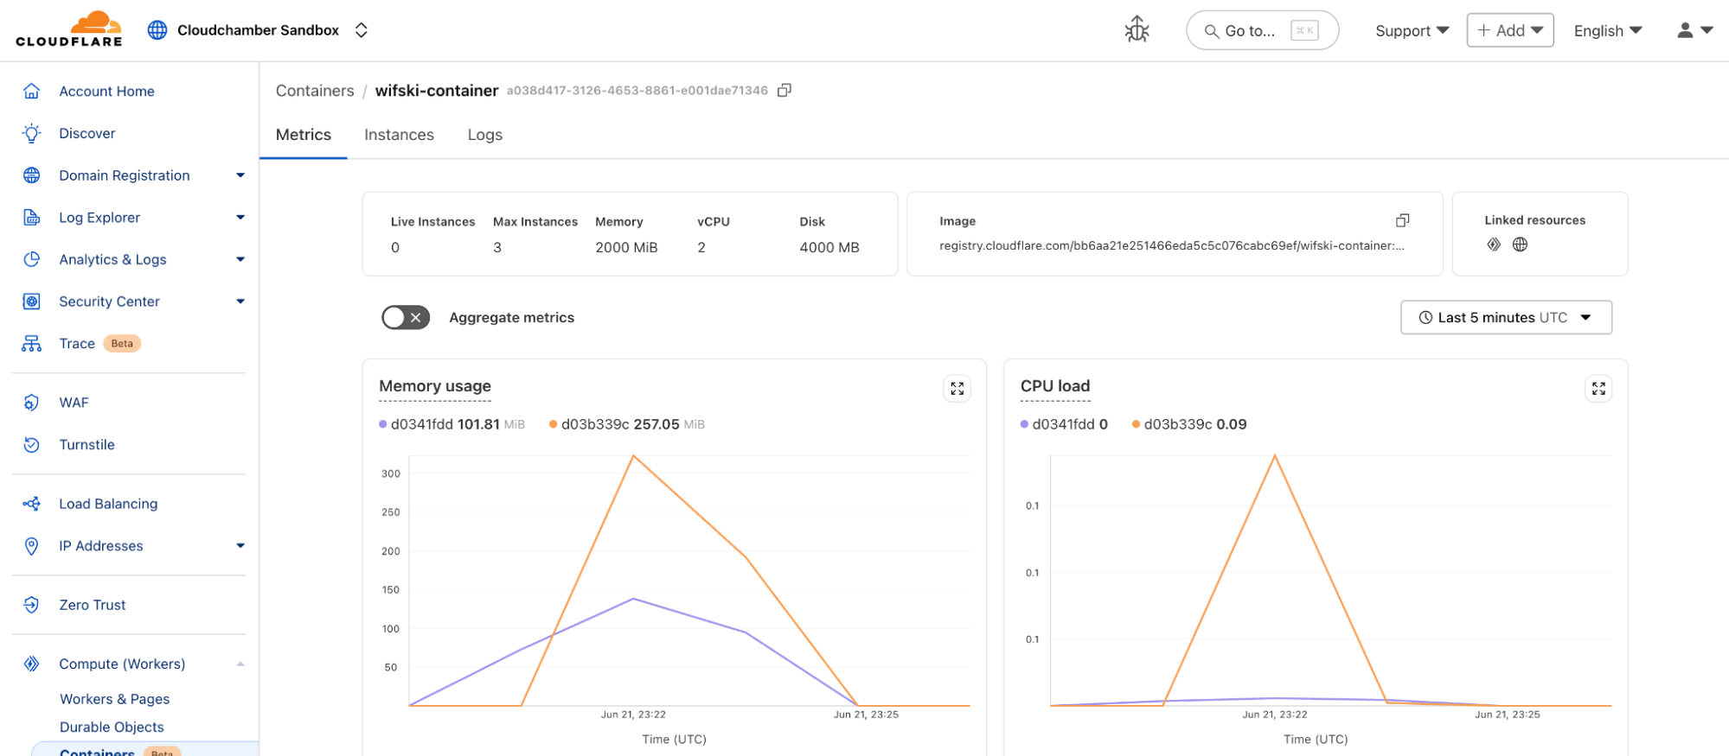This screenshot has height=756, width=1729.
Task: Click the WAF shield icon
Action: (x=32, y=403)
